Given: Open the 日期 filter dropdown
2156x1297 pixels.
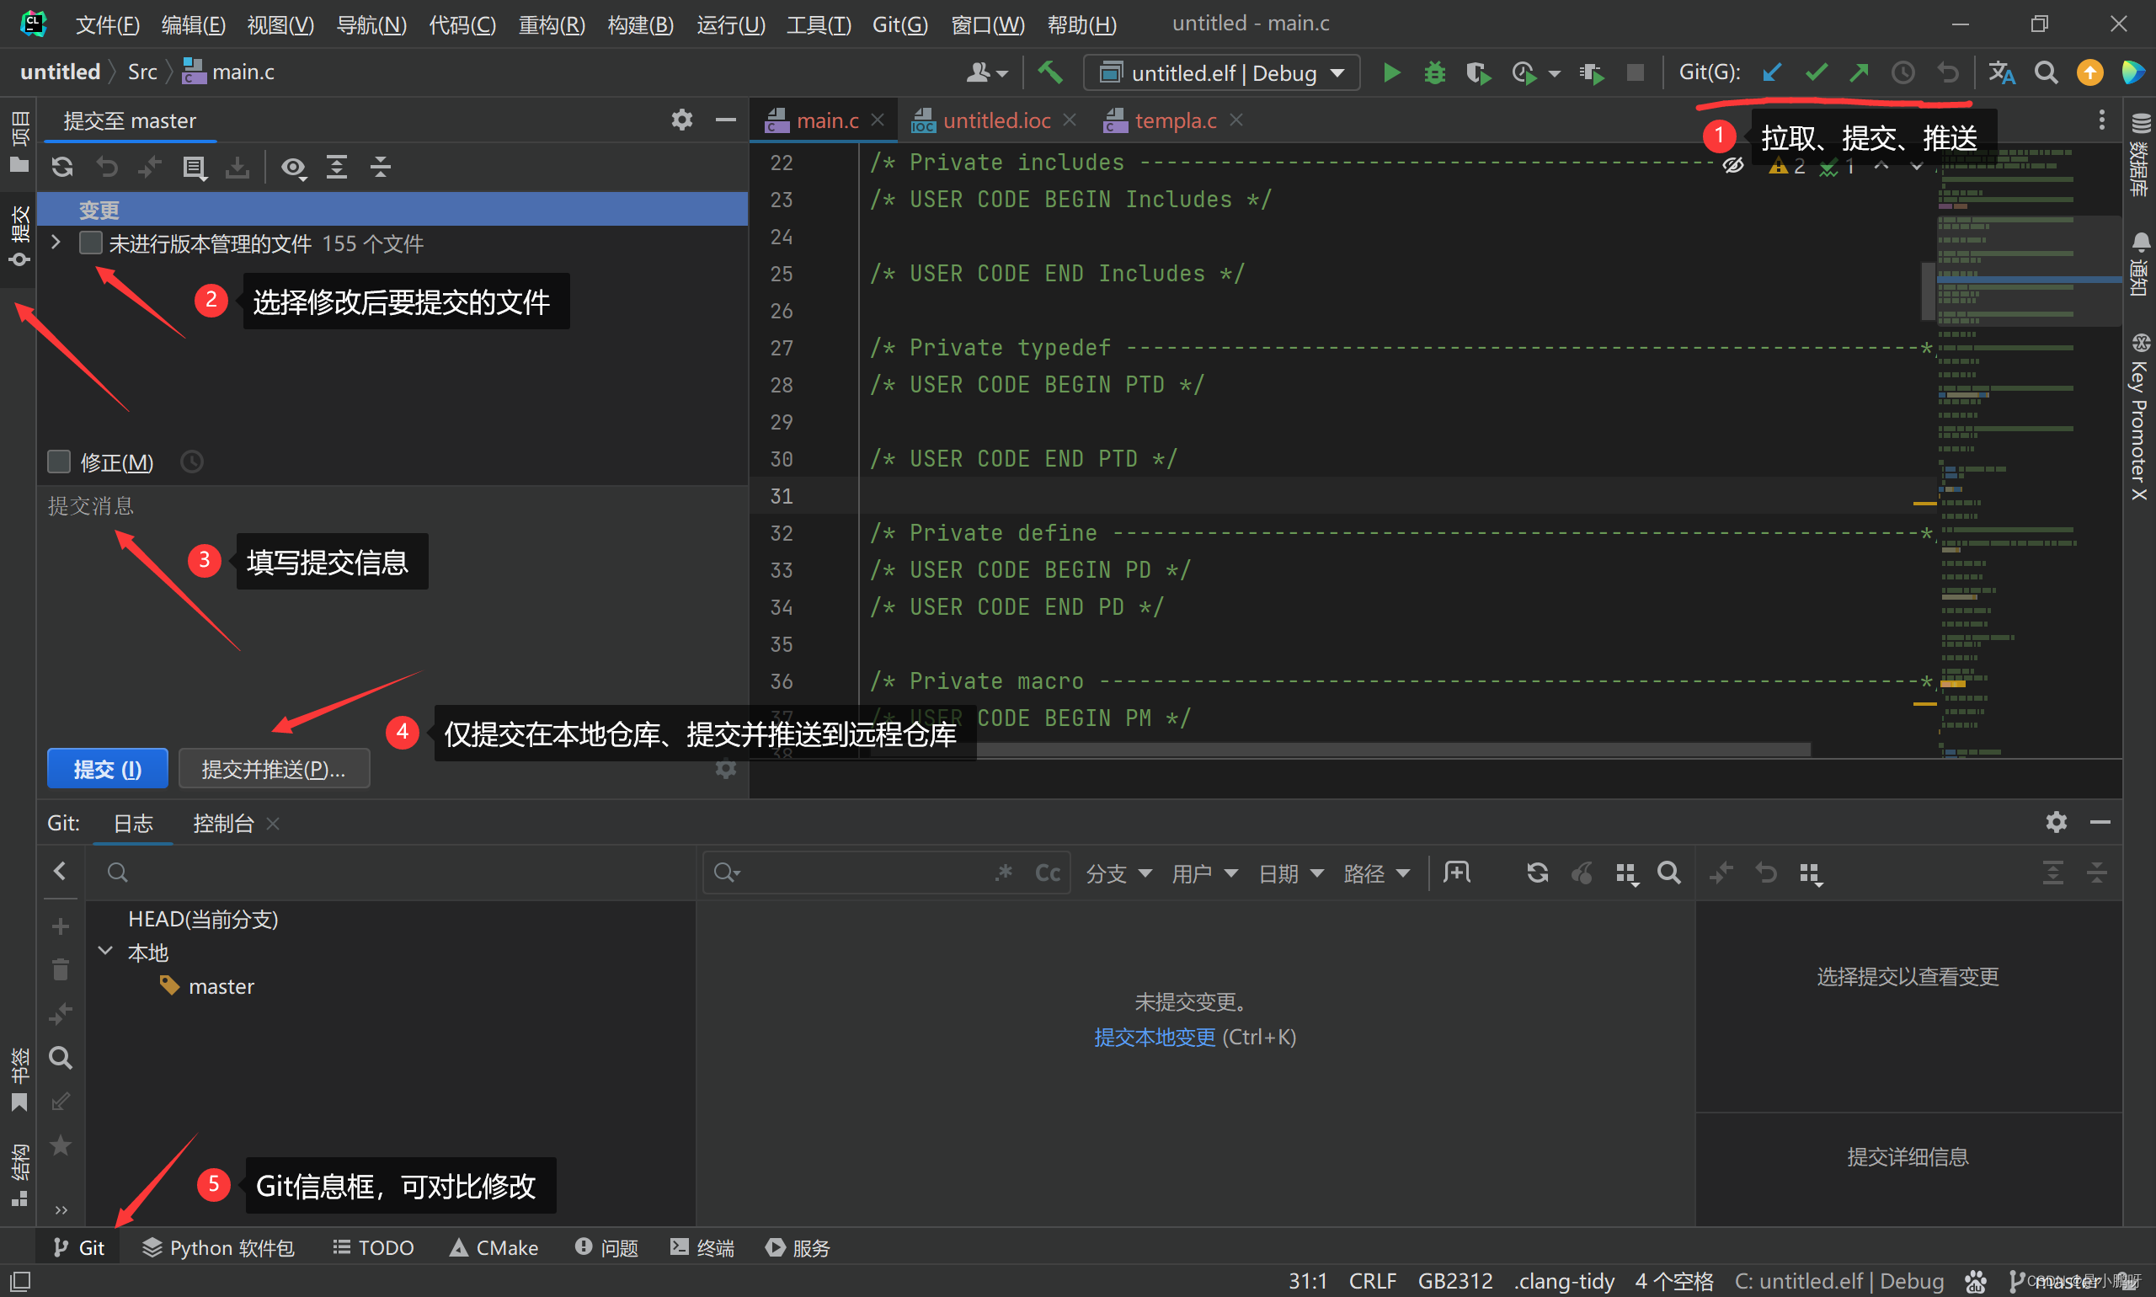Looking at the screenshot, I should click(x=1291, y=873).
